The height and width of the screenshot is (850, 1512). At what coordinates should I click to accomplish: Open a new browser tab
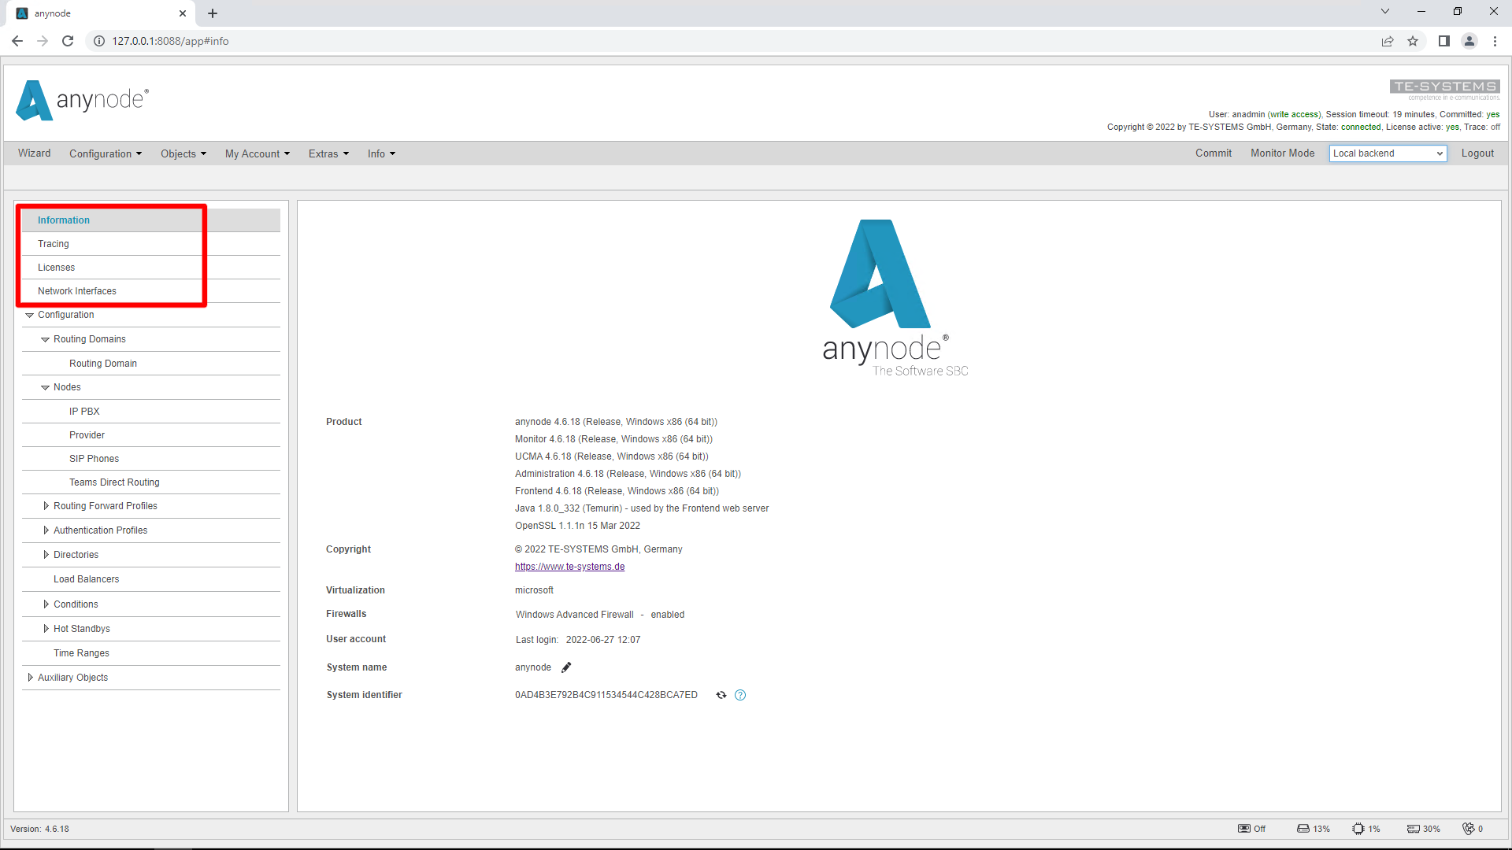213,13
